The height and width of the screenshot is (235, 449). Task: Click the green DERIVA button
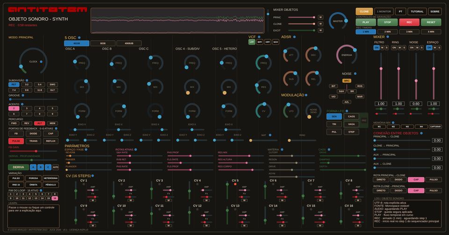click(x=18, y=167)
